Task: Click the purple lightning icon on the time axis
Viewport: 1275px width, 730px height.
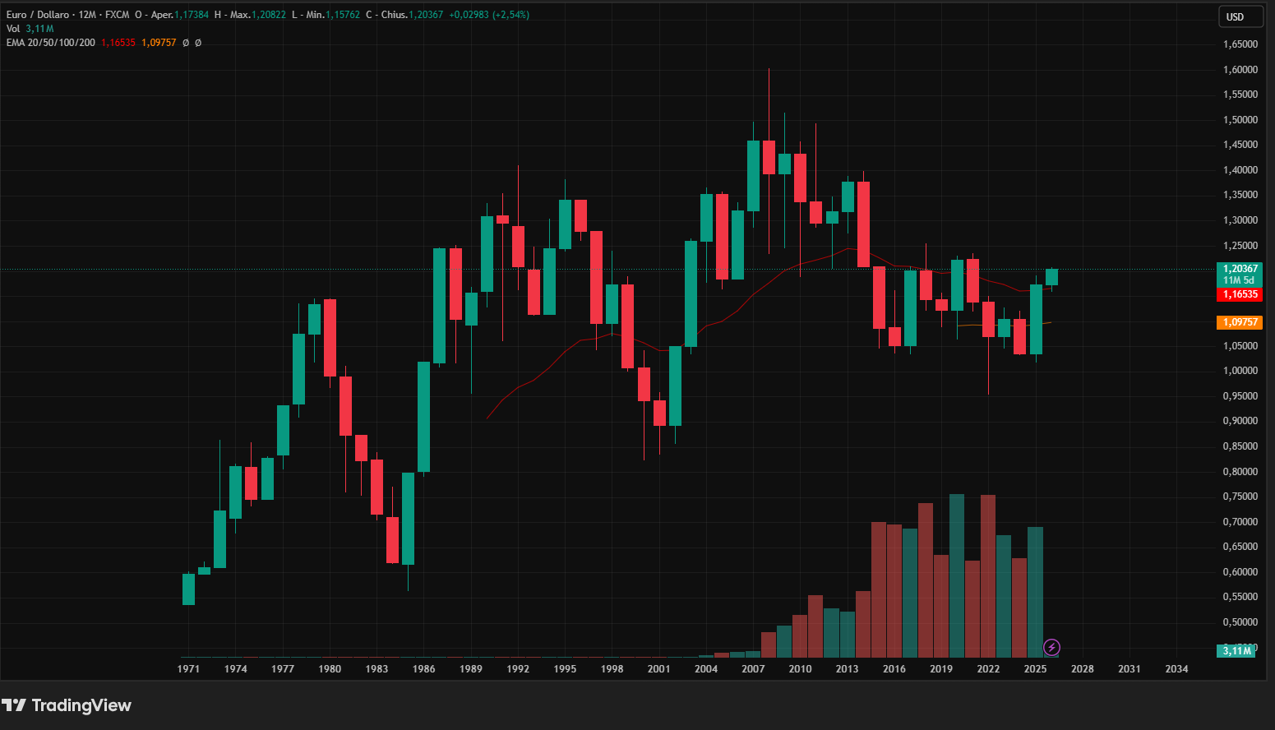Action: tap(1051, 648)
